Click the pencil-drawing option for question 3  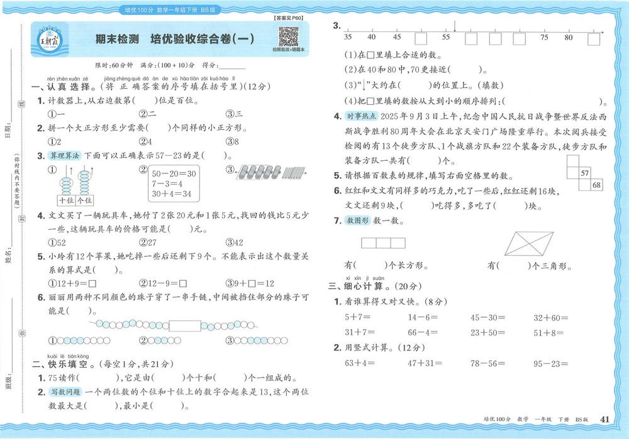coord(271,173)
